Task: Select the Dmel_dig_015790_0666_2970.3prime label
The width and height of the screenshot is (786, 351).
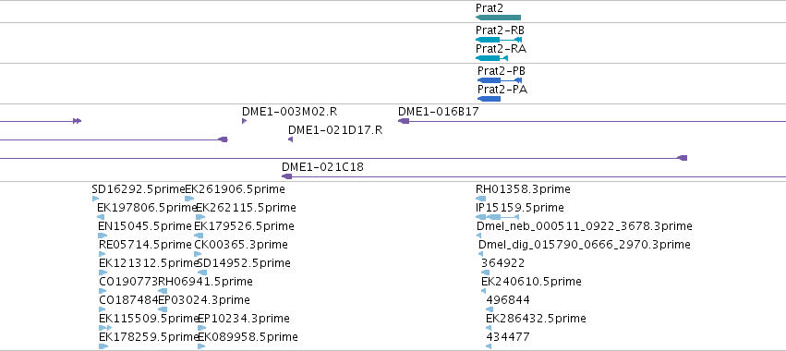Action: click(585, 245)
